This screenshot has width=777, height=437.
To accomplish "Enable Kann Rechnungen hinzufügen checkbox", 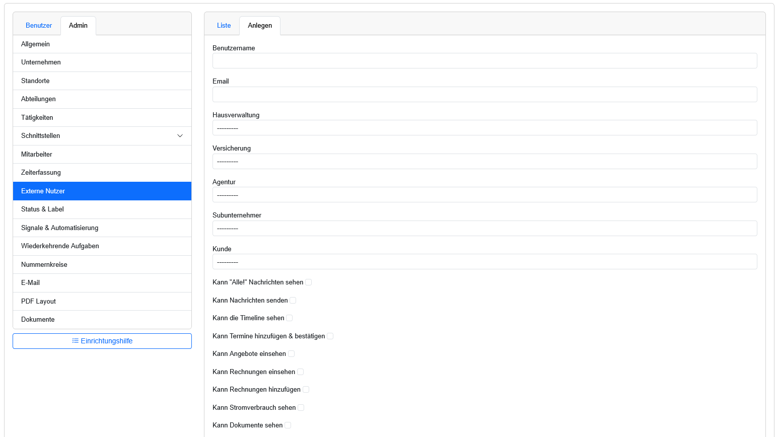I will tap(306, 390).
